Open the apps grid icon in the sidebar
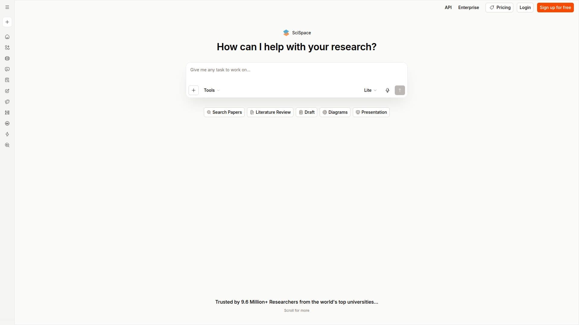This screenshot has height=325, width=579. point(7,48)
